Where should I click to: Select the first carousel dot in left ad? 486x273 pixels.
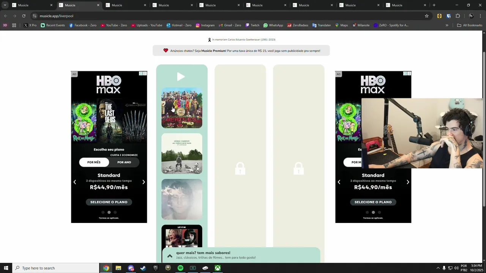tap(103, 212)
